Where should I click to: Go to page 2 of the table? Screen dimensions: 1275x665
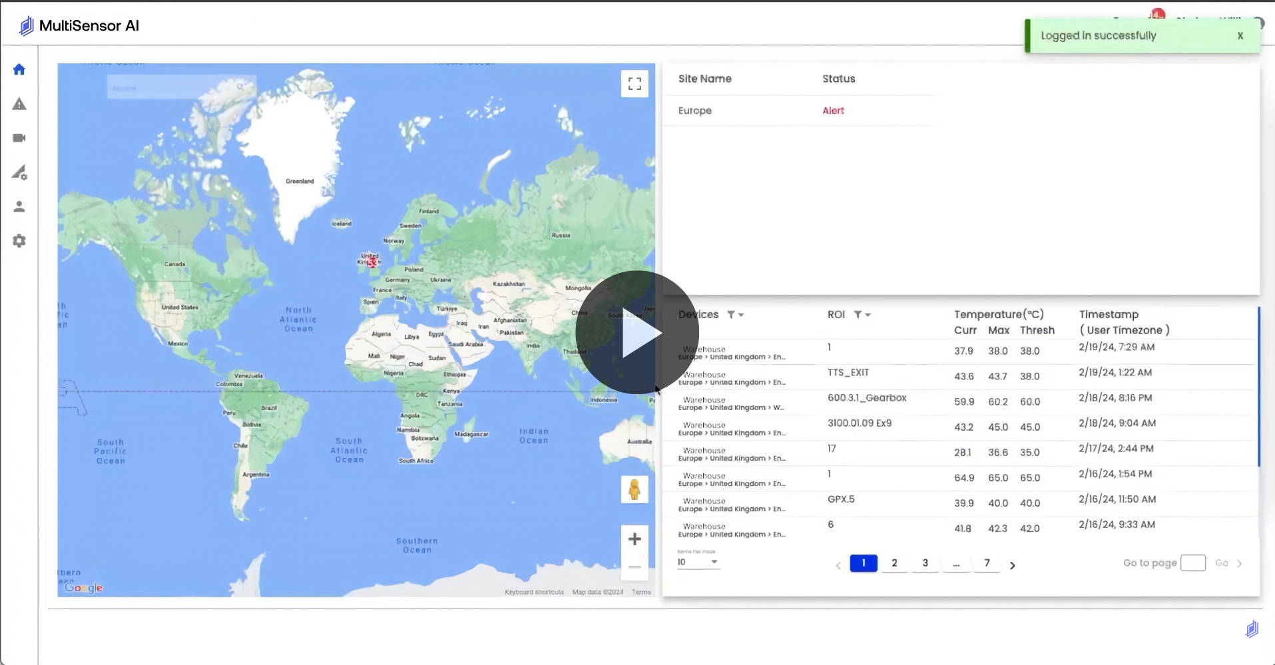click(x=894, y=563)
